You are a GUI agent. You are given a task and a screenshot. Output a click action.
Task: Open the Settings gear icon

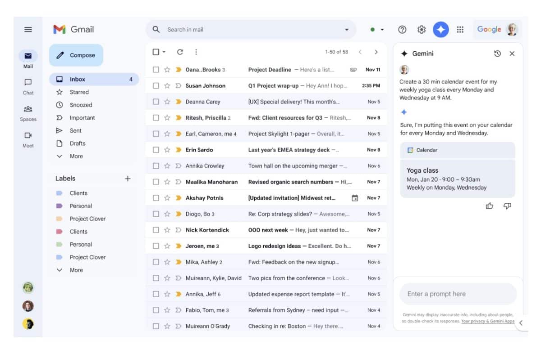coord(422,30)
